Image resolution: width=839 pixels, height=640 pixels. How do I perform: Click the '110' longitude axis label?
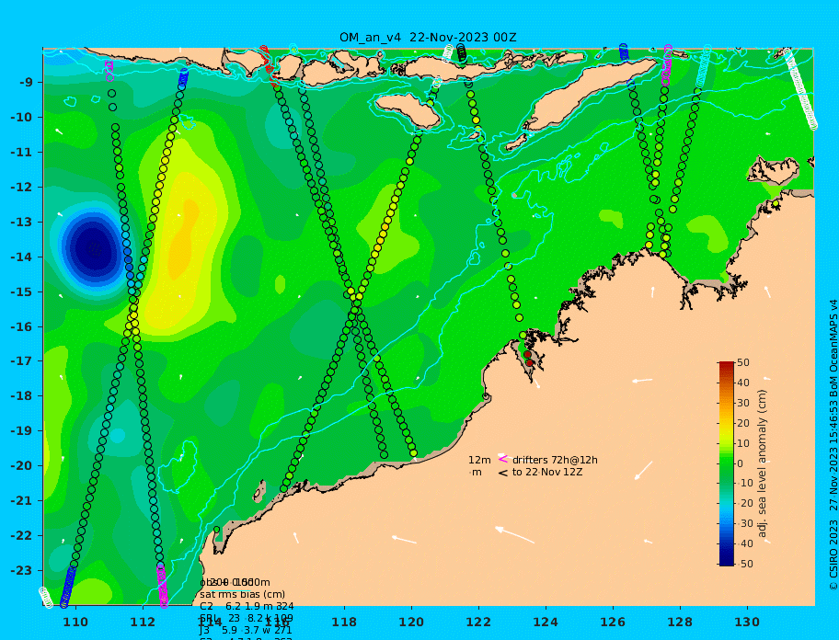click(76, 622)
